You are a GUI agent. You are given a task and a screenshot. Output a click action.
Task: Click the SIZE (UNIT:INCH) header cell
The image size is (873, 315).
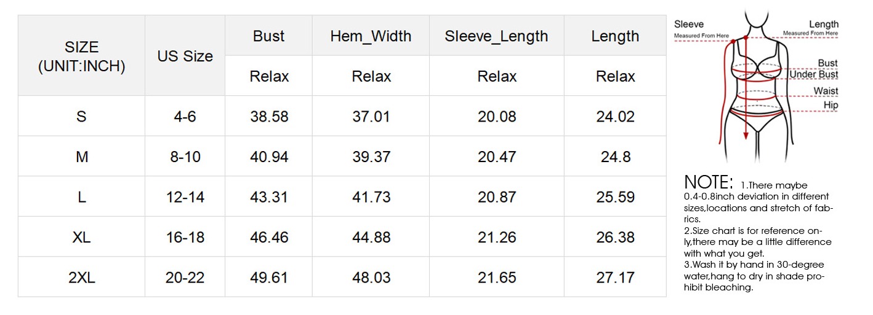click(x=81, y=56)
